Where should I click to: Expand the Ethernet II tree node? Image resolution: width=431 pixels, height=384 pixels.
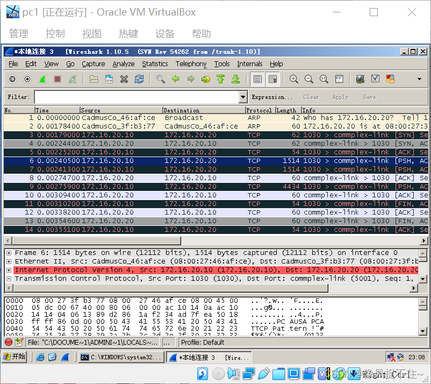click(x=9, y=261)
